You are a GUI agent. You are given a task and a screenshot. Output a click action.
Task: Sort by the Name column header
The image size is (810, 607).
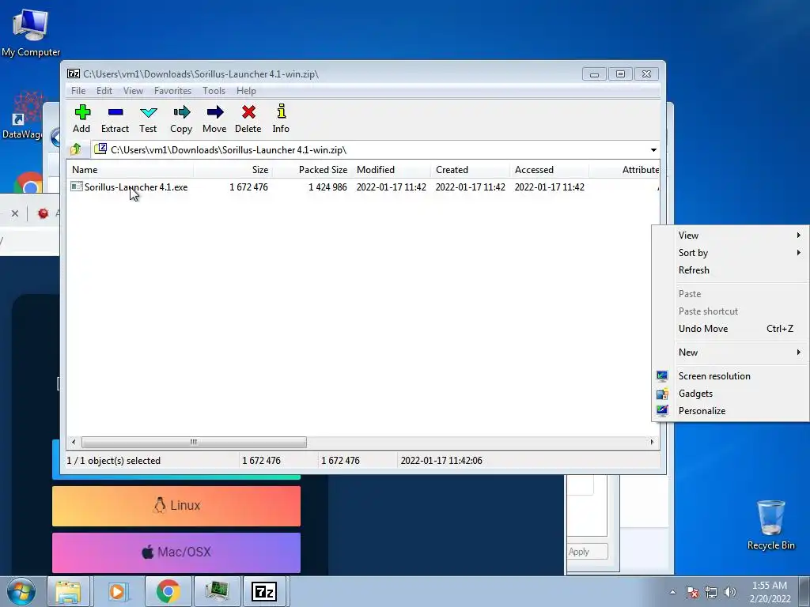[x=131, y=170]
